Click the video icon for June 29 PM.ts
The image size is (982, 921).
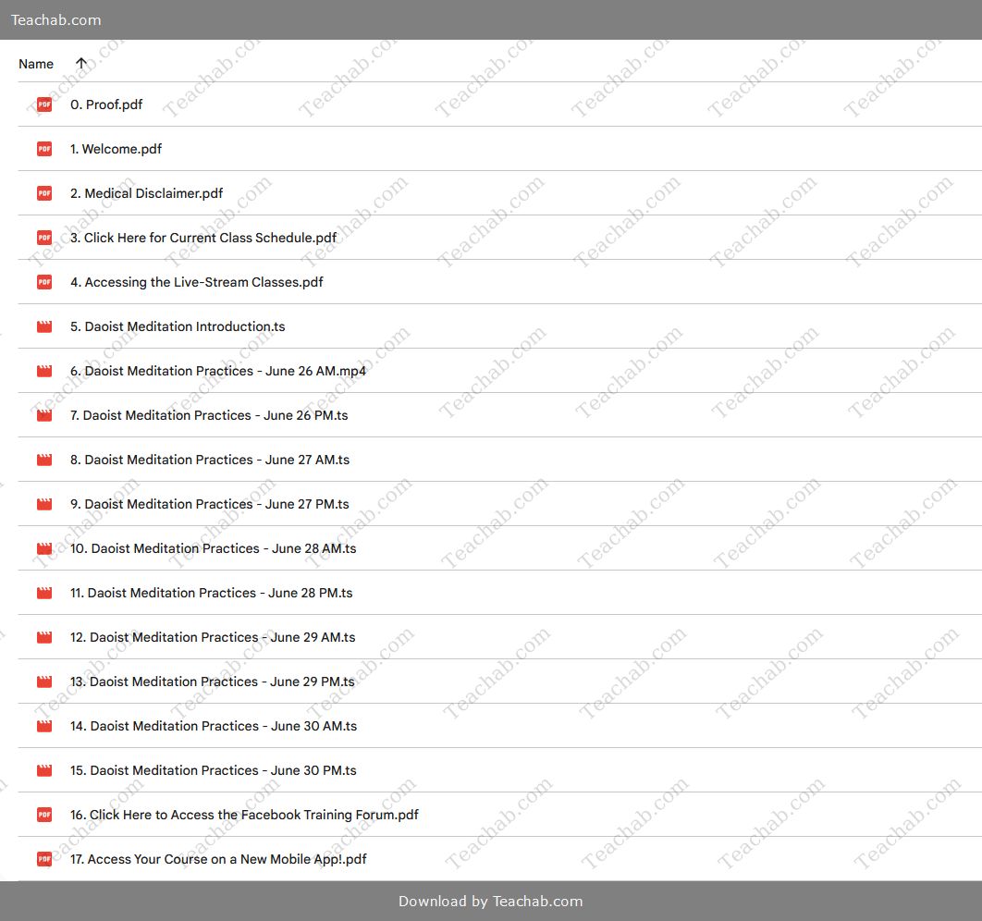(44, 682)
